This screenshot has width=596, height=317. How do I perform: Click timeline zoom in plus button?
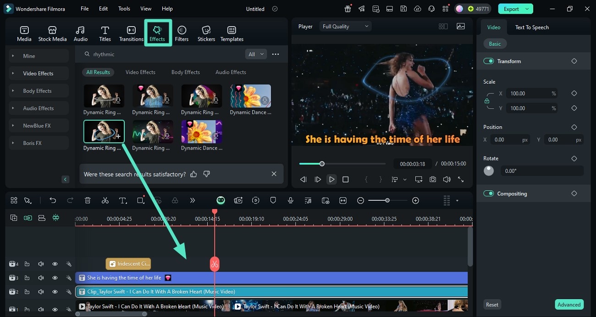(x=415, y=200)
